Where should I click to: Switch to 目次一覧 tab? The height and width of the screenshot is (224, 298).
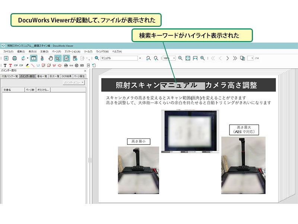[54, 76]
